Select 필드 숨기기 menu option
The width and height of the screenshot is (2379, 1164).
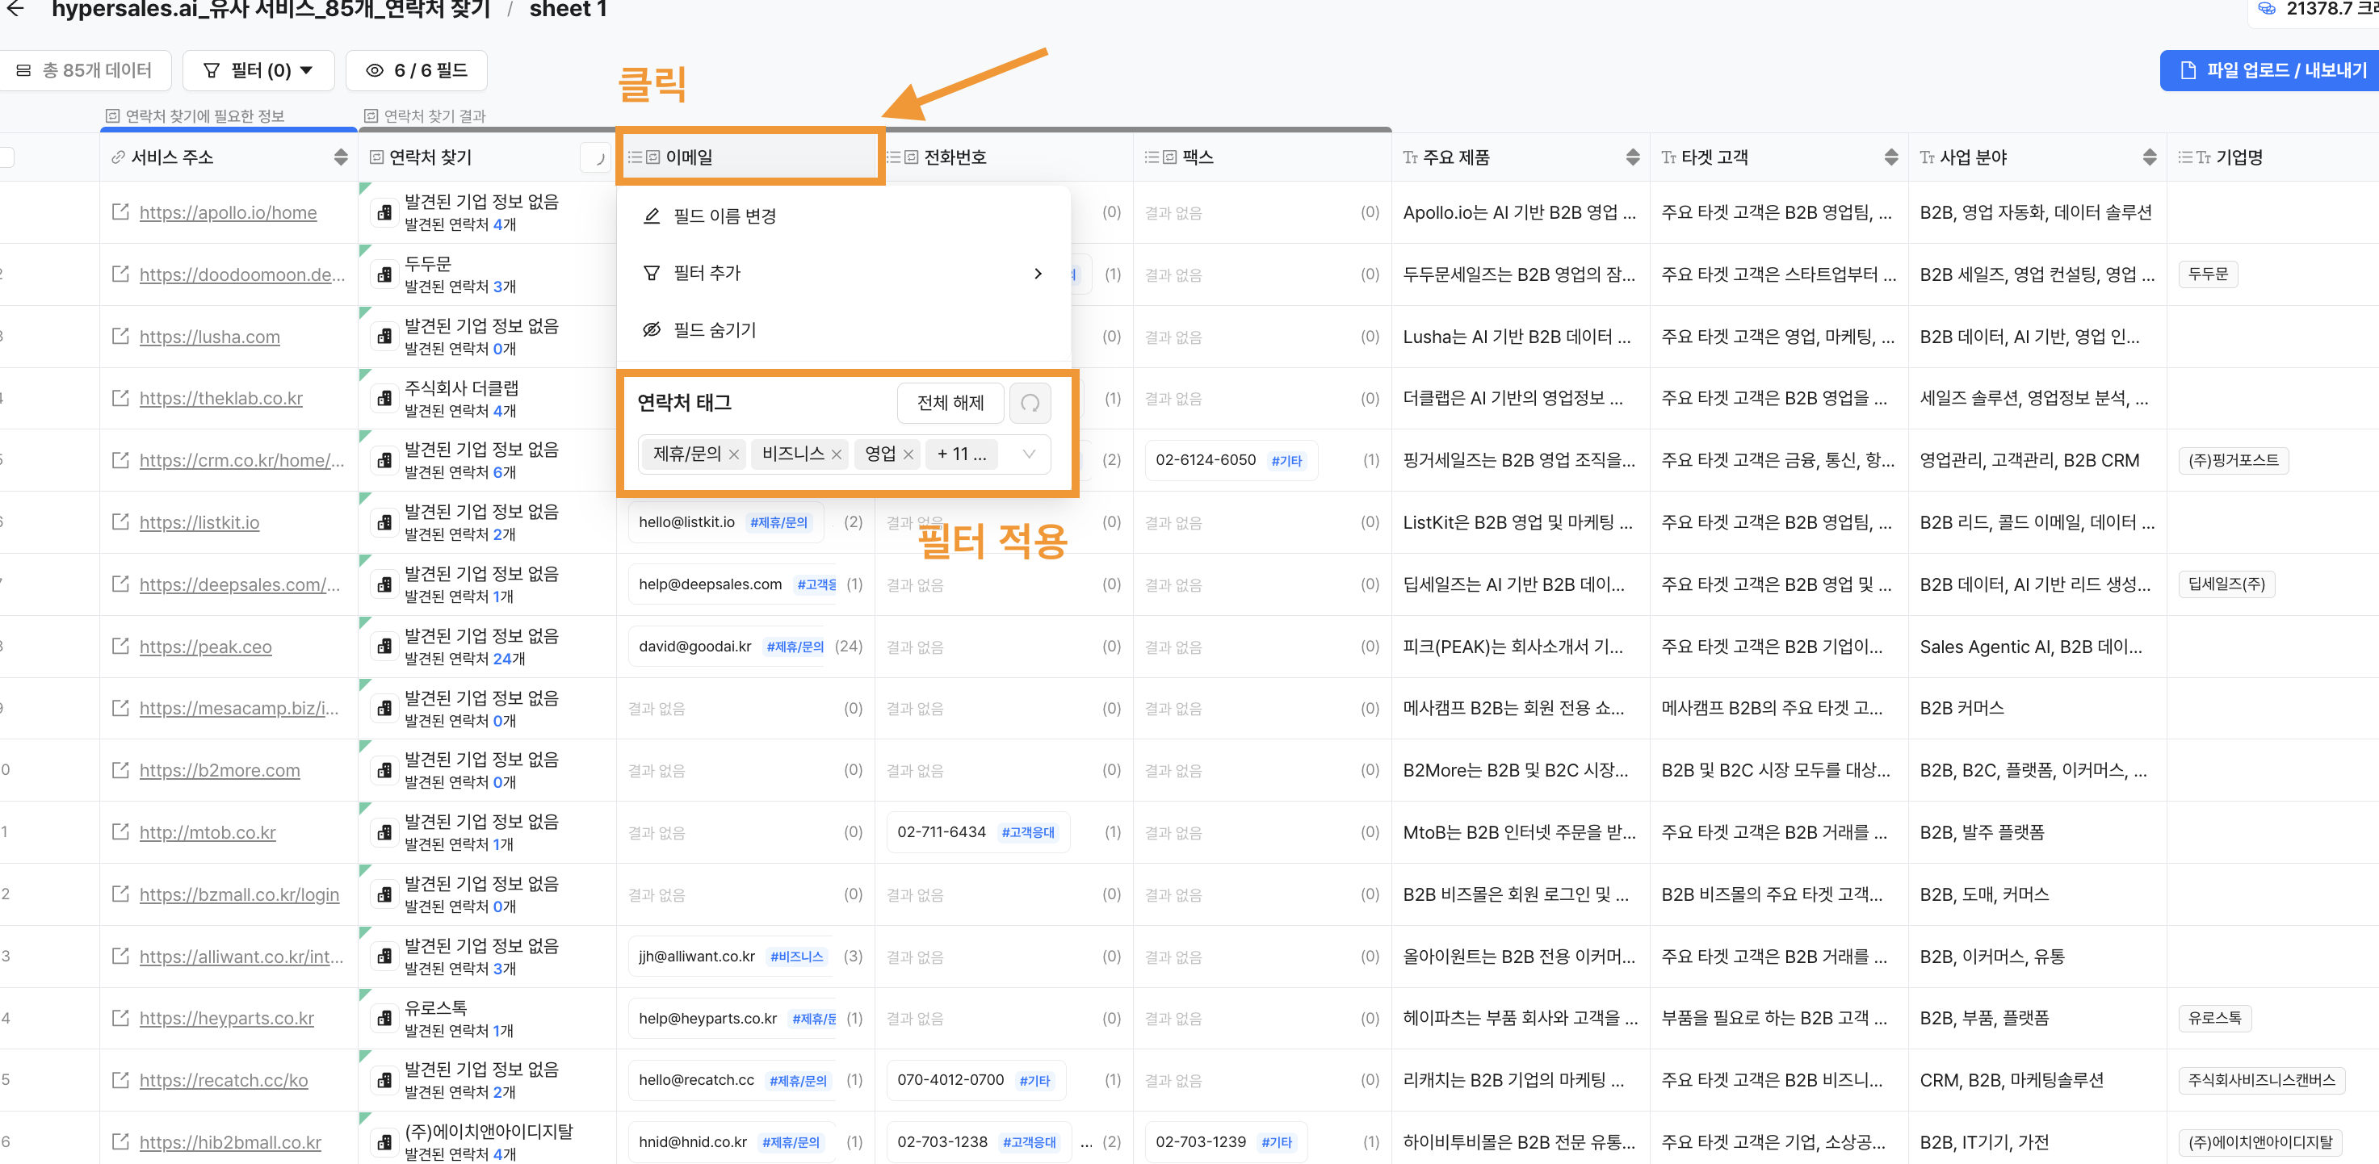pos(714,329)
